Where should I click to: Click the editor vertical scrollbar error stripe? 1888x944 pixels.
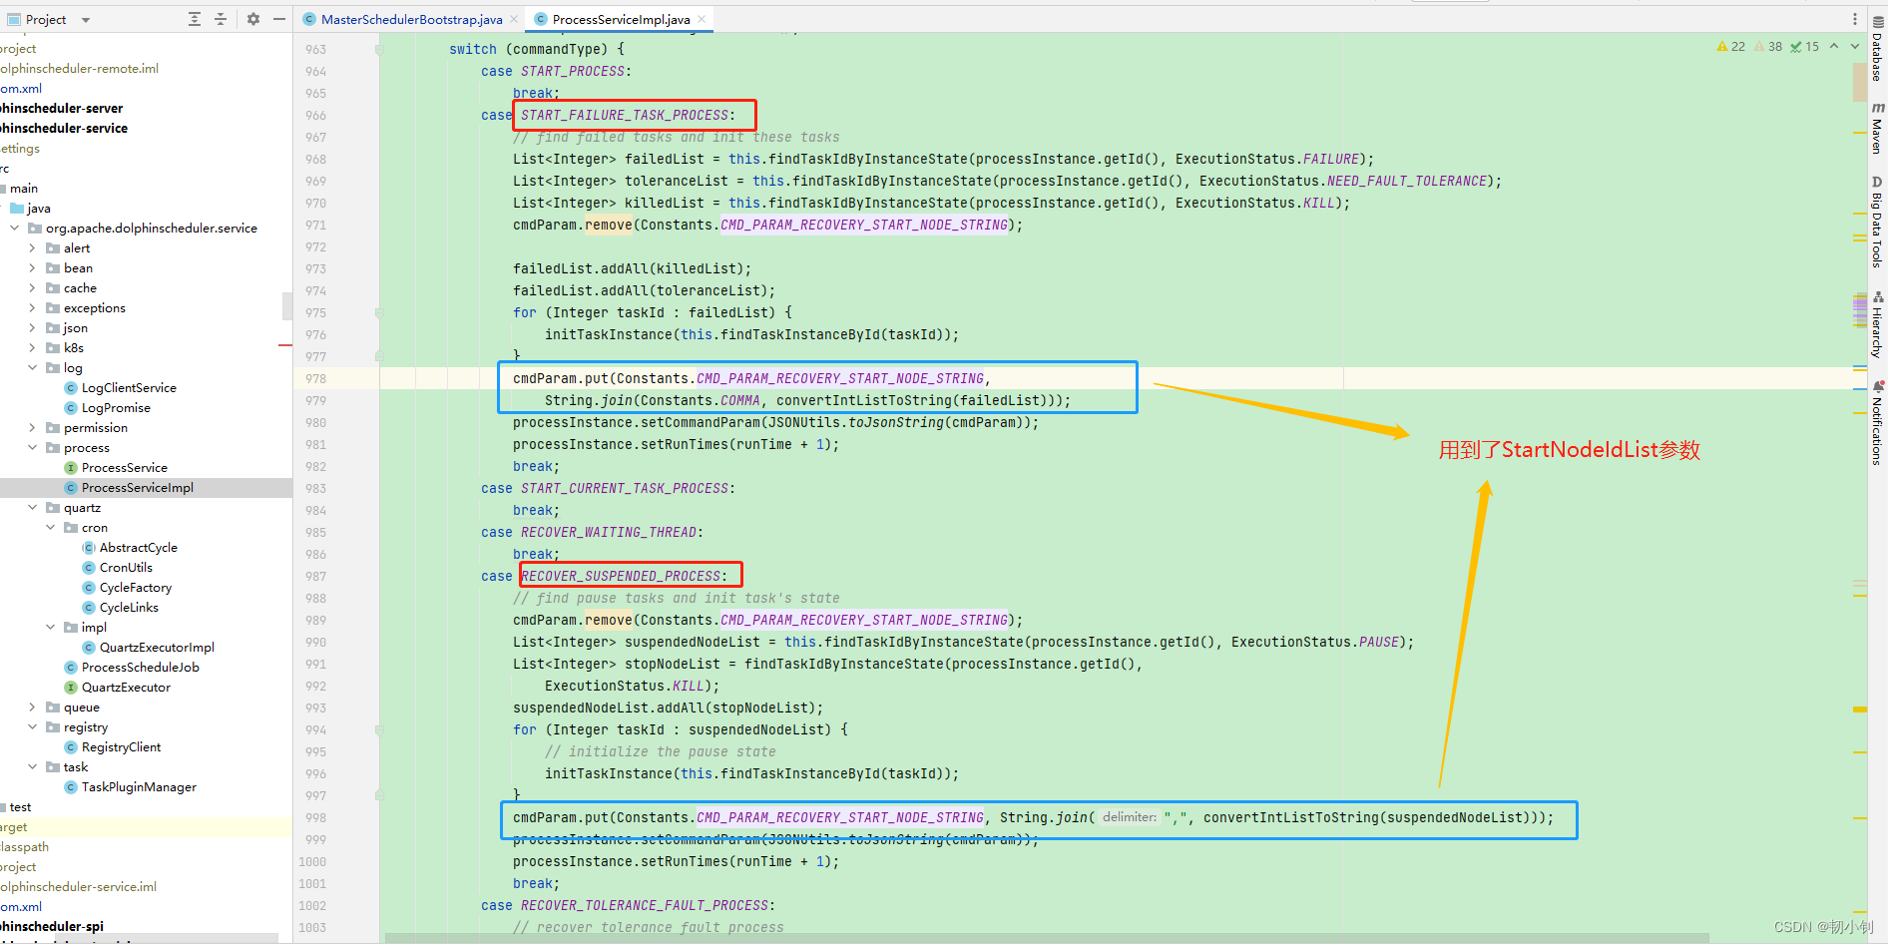pos(1860,489)
